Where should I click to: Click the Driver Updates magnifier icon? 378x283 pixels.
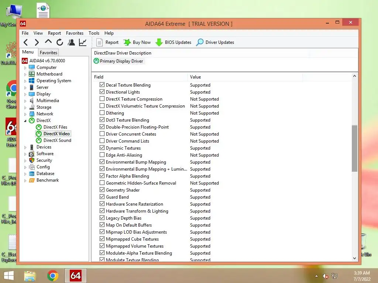[200, 42]
